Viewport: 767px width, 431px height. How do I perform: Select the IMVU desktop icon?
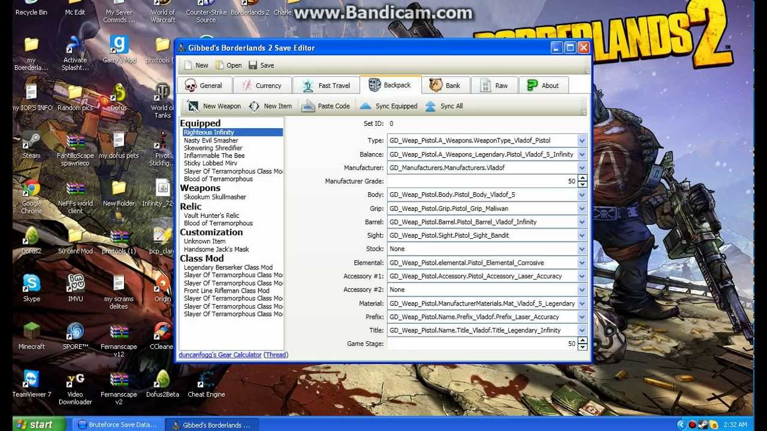(75, 288)
